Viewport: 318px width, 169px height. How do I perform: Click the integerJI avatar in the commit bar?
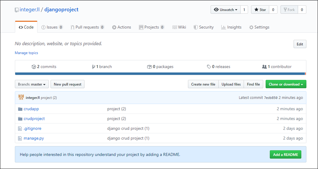[x=21, y=98]
